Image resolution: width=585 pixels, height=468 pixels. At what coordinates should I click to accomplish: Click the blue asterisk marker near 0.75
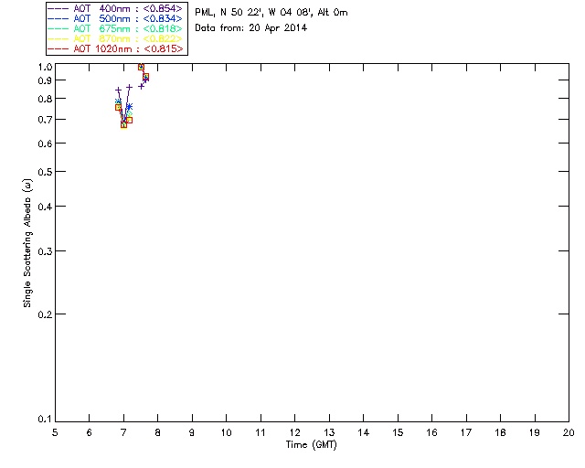point(130,107)
